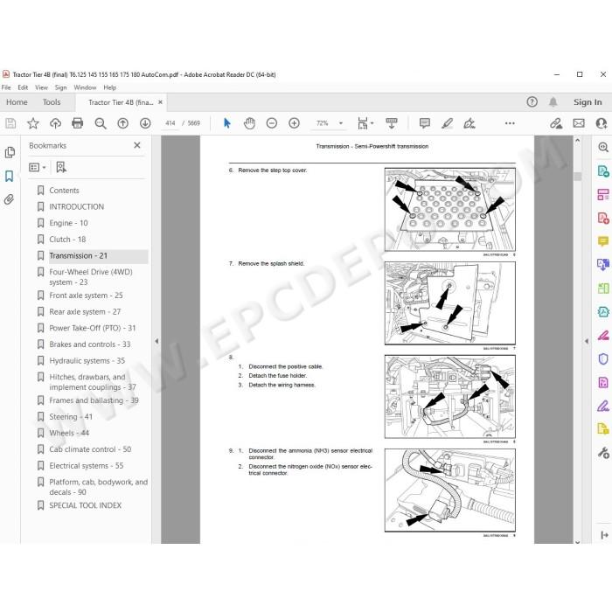
Task: Open Export PDF tool in right pane
Action: [603, 171]
